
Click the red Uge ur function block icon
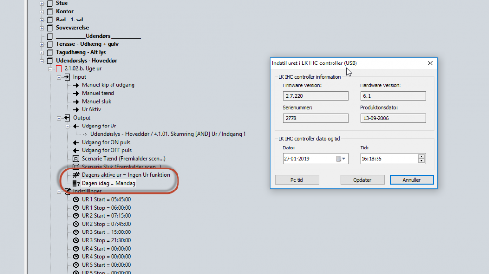click(x=59, y=69)
